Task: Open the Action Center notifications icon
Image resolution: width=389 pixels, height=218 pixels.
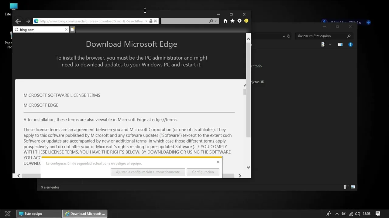Action: pos(378,213)
